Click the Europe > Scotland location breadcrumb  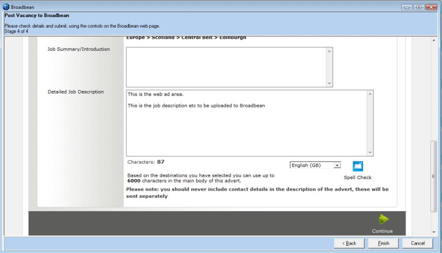186,37
